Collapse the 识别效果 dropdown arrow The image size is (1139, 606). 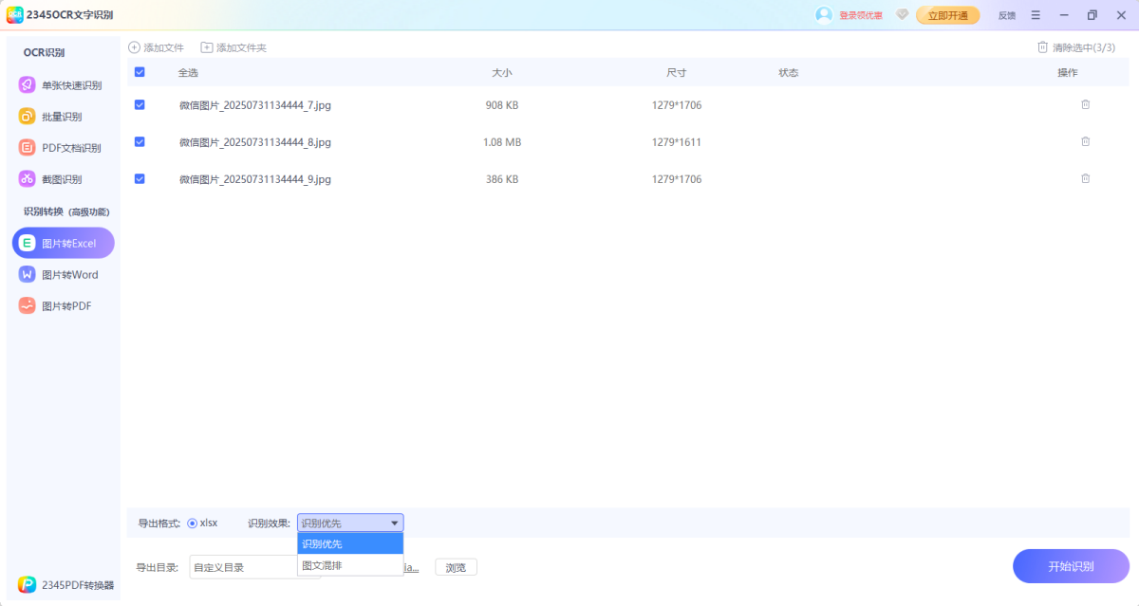[394, 523]
